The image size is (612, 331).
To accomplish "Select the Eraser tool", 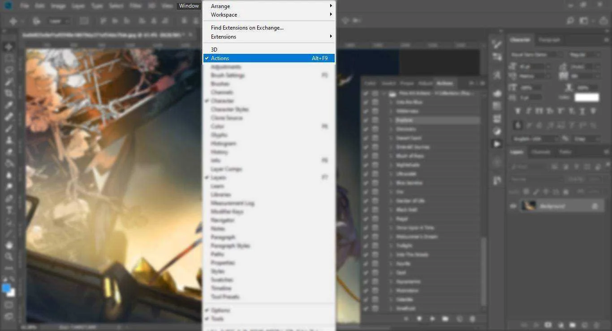I will click(x=9, y=152).
